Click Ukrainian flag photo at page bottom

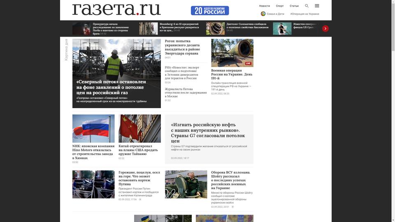coord(163,218)
